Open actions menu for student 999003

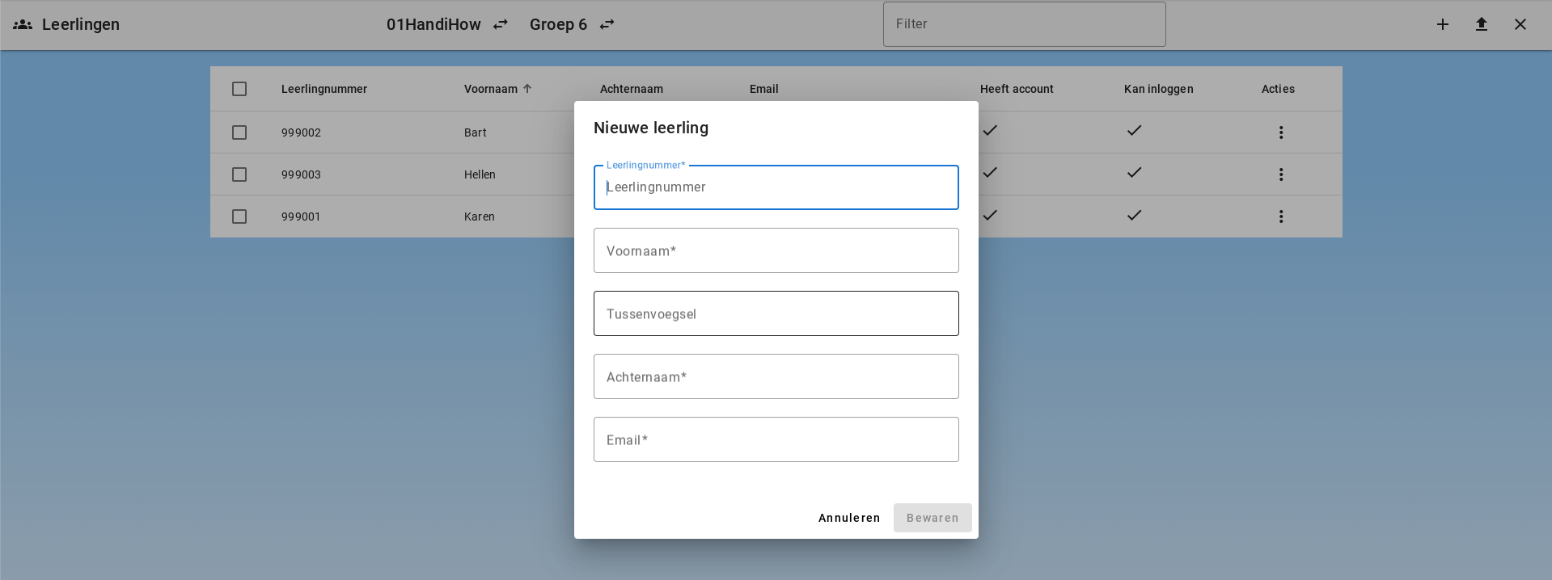(1281, 174)
